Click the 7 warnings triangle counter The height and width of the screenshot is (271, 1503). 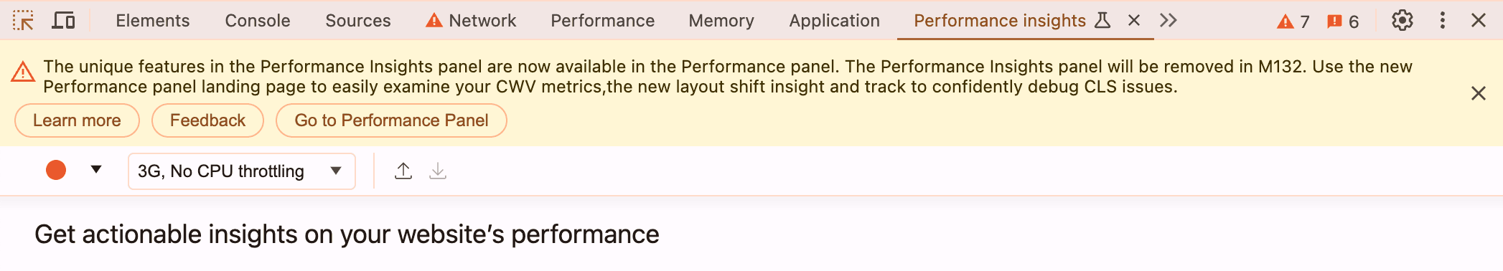point(1293,22)
